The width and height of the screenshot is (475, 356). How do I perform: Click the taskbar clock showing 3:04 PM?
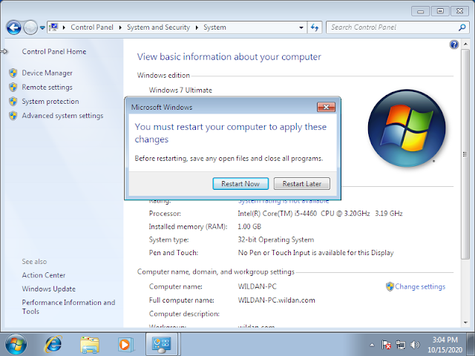tap(445, 345)
